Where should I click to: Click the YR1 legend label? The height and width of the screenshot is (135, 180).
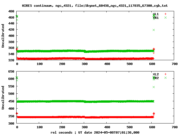(x=156, y=18)
